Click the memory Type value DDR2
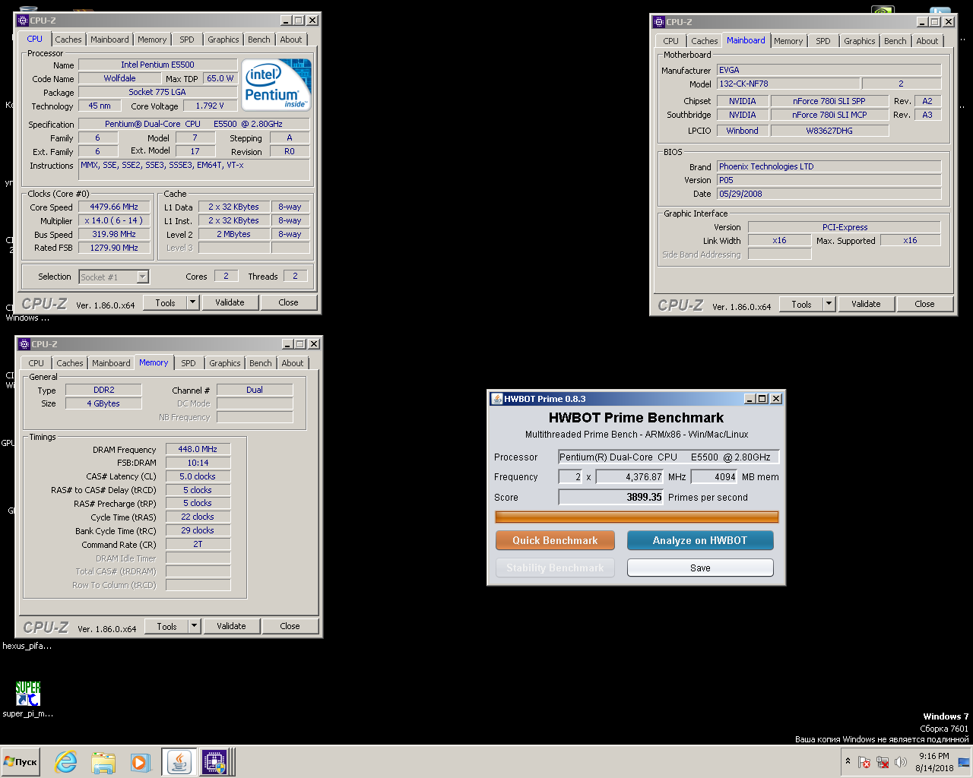 point(103,390)
